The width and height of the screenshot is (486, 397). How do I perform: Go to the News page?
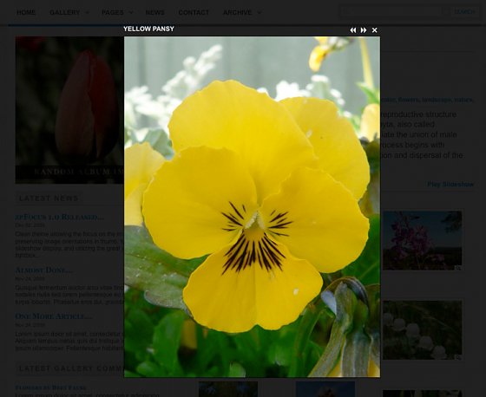pos(155,12)
